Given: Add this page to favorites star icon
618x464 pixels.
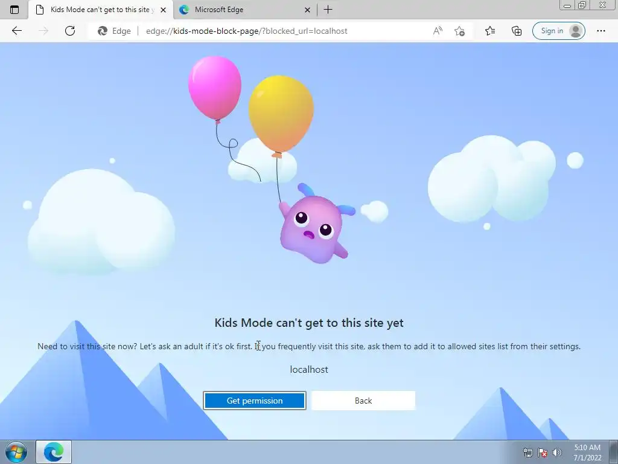Looking at the screenshot, I should pyautogui.click(x=459, y=31).
